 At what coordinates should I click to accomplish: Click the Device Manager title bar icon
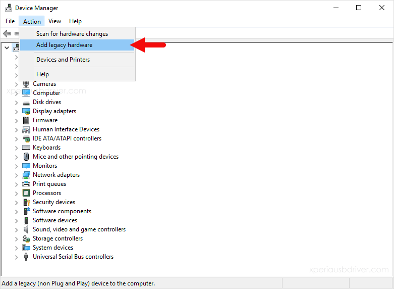coord(8,8)
